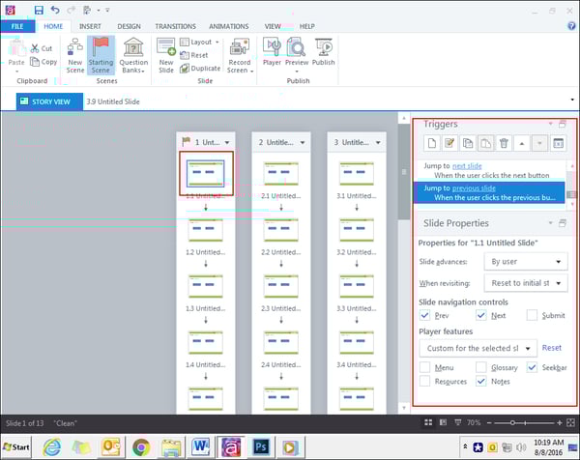580x460 pixels.
Task: Enable the Submit navigation control
Action: [x=532, y=315]
